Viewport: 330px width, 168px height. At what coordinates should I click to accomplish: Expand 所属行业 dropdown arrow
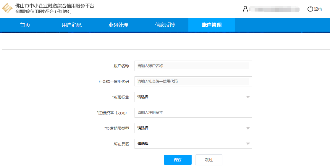[x=248, y=97]
